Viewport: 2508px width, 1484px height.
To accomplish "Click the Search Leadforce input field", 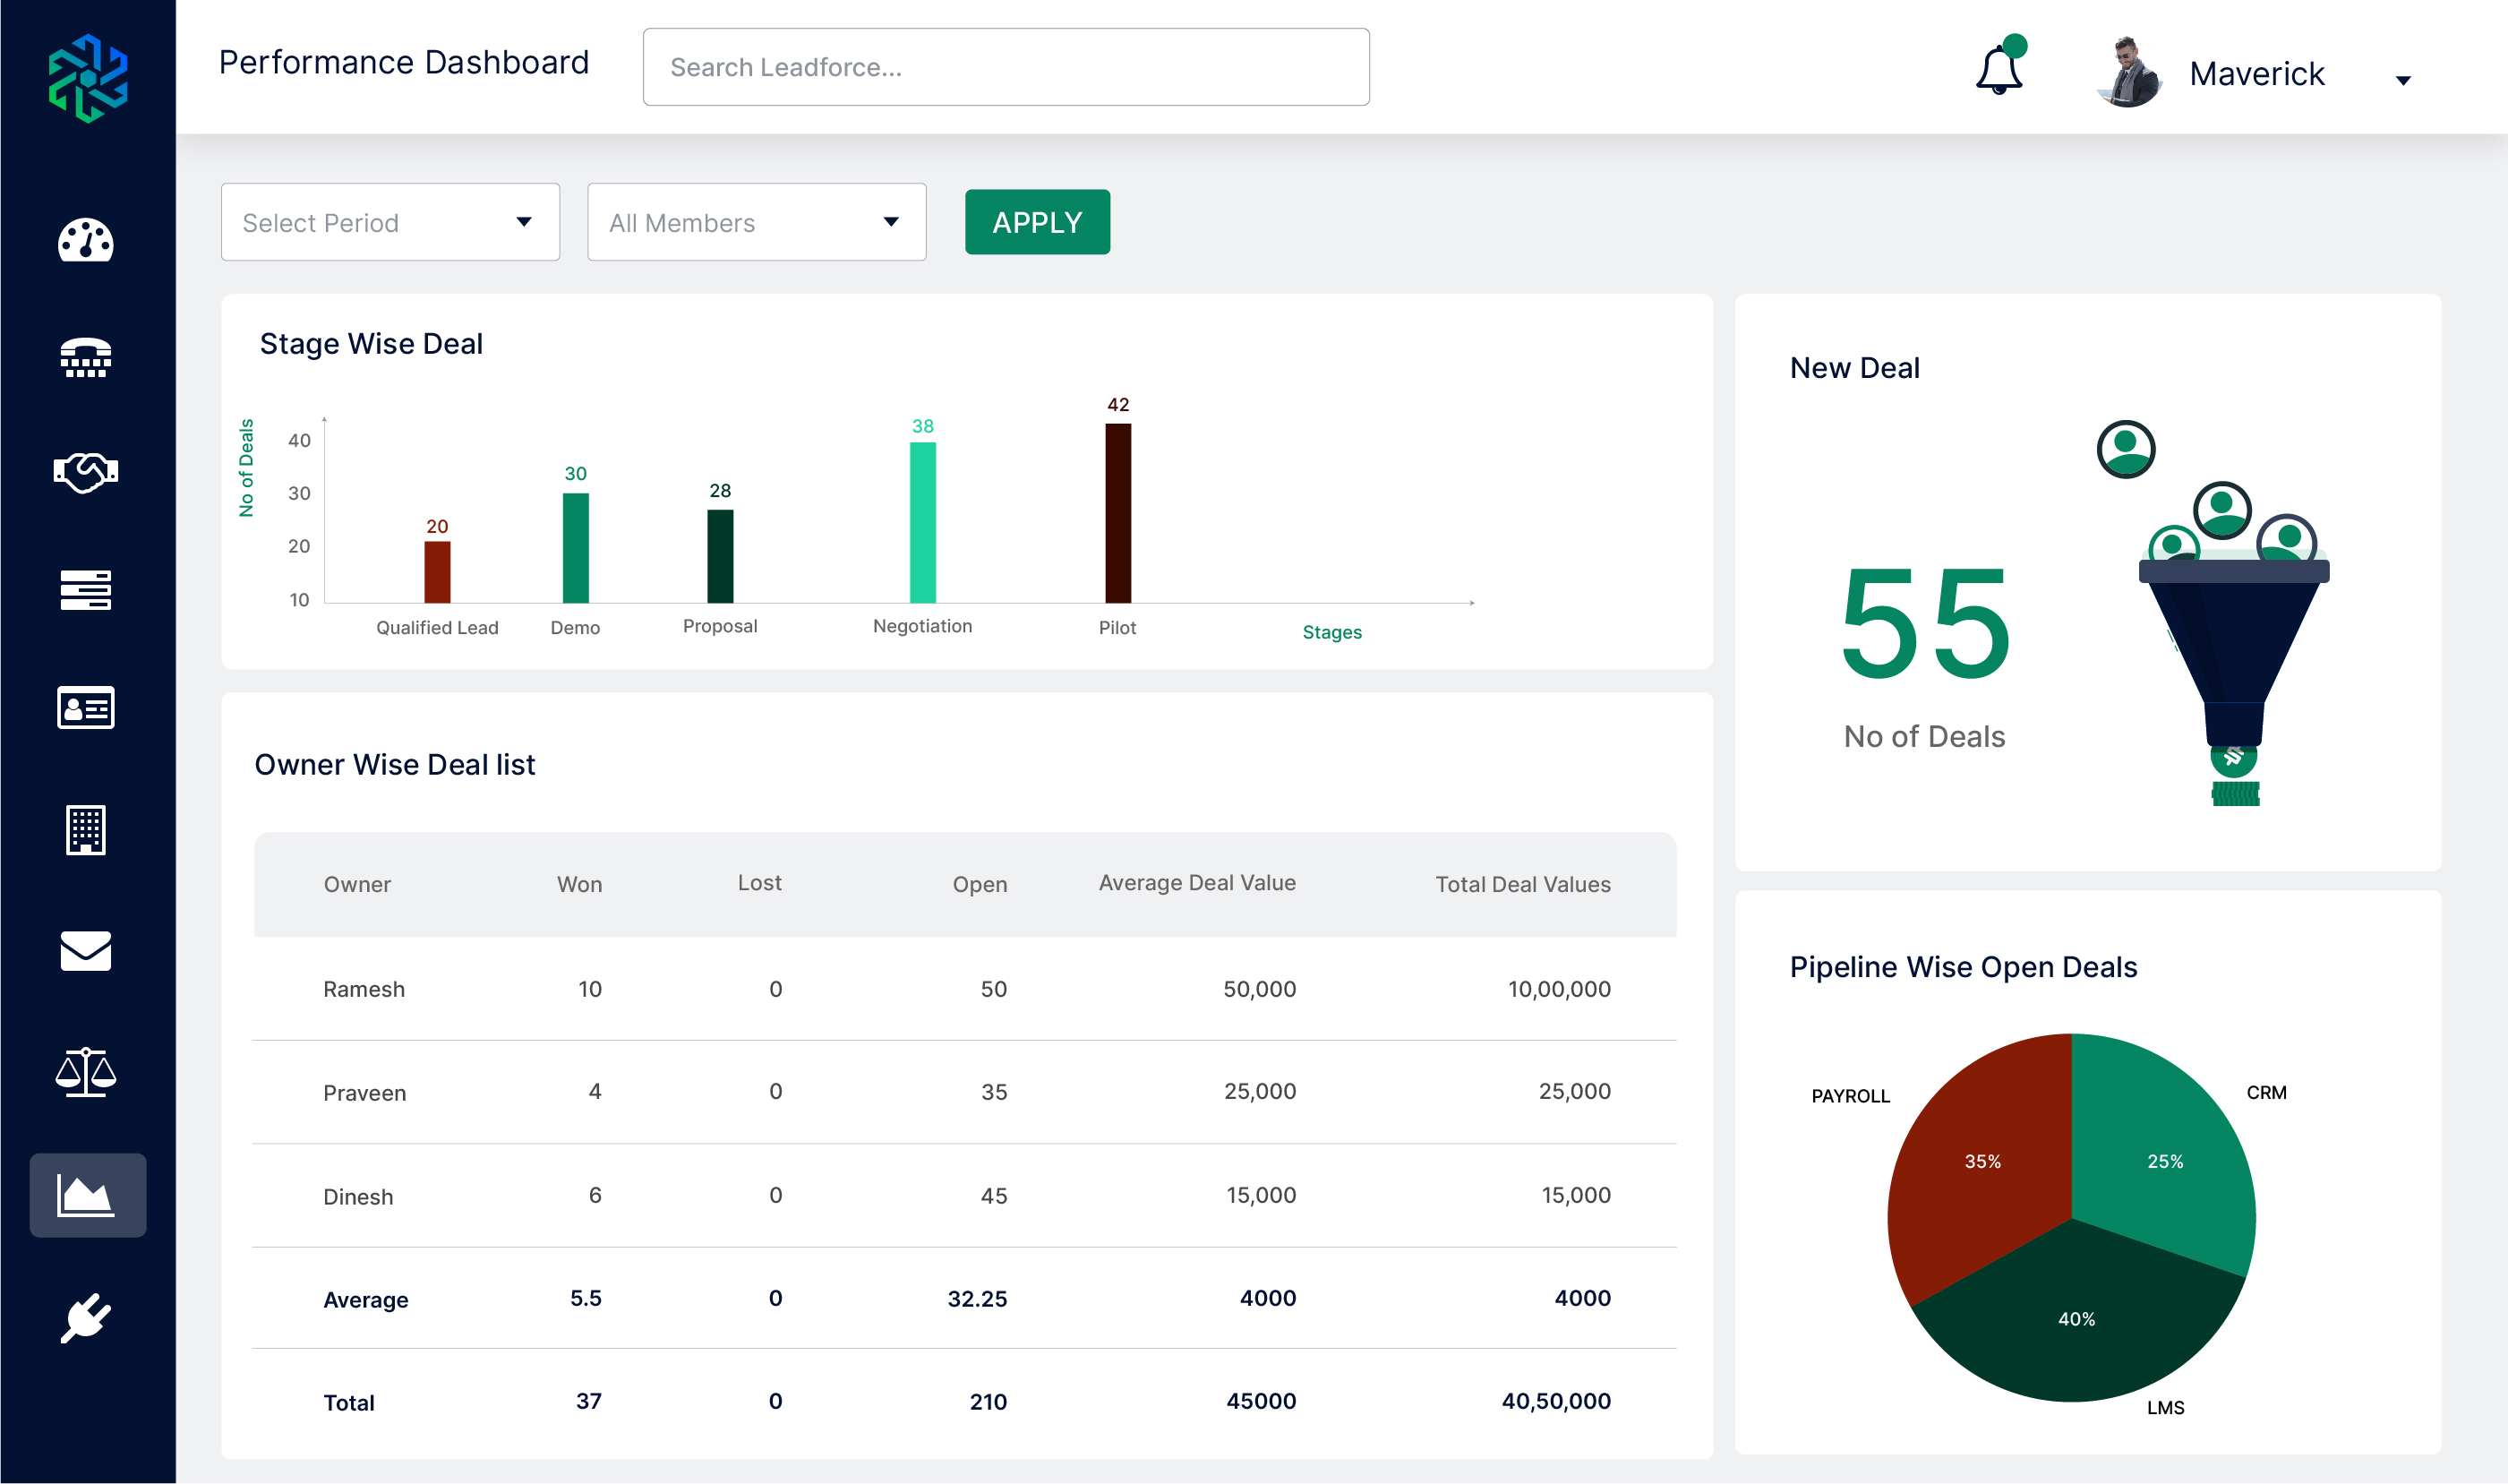I will pos(1006,66).
